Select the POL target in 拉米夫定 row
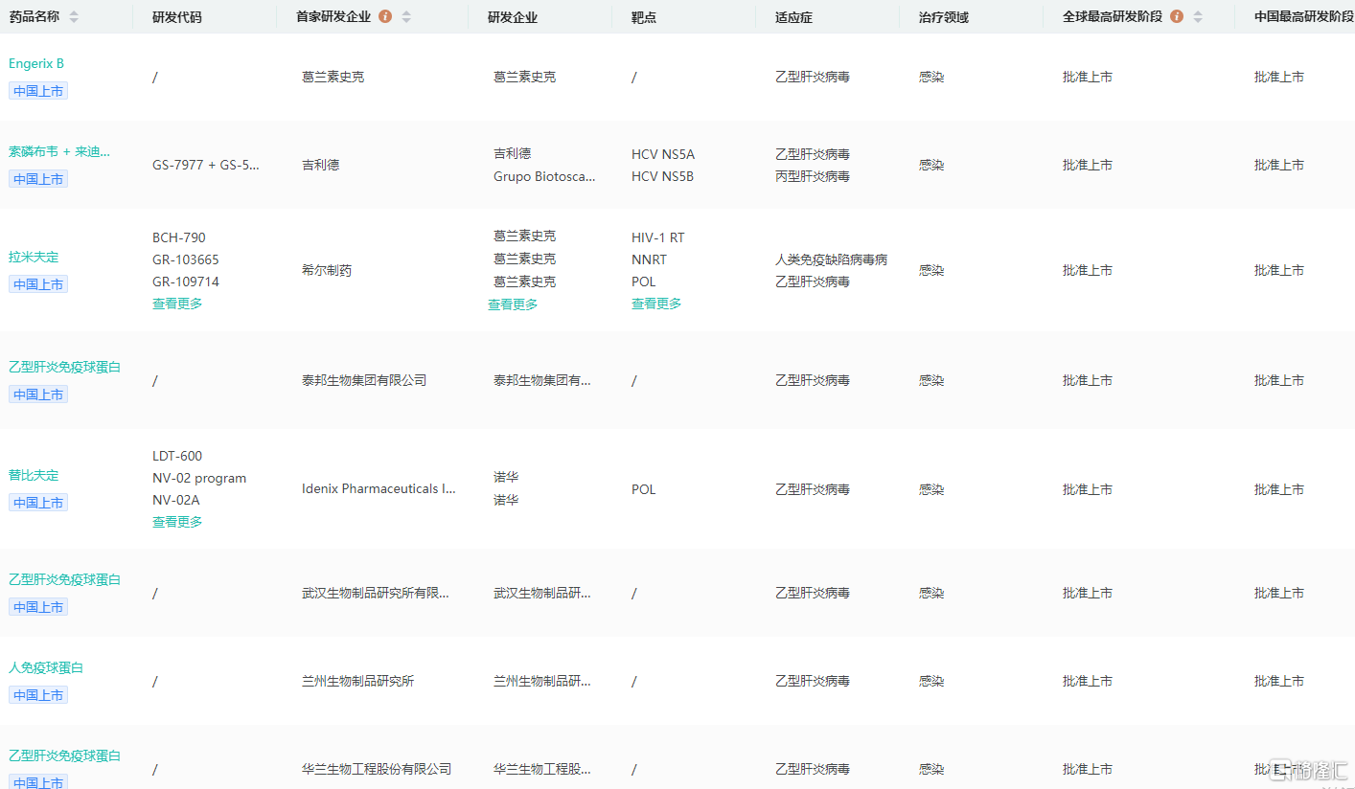The height and width of the screenshot is (789, 1355). coord(644,282)
